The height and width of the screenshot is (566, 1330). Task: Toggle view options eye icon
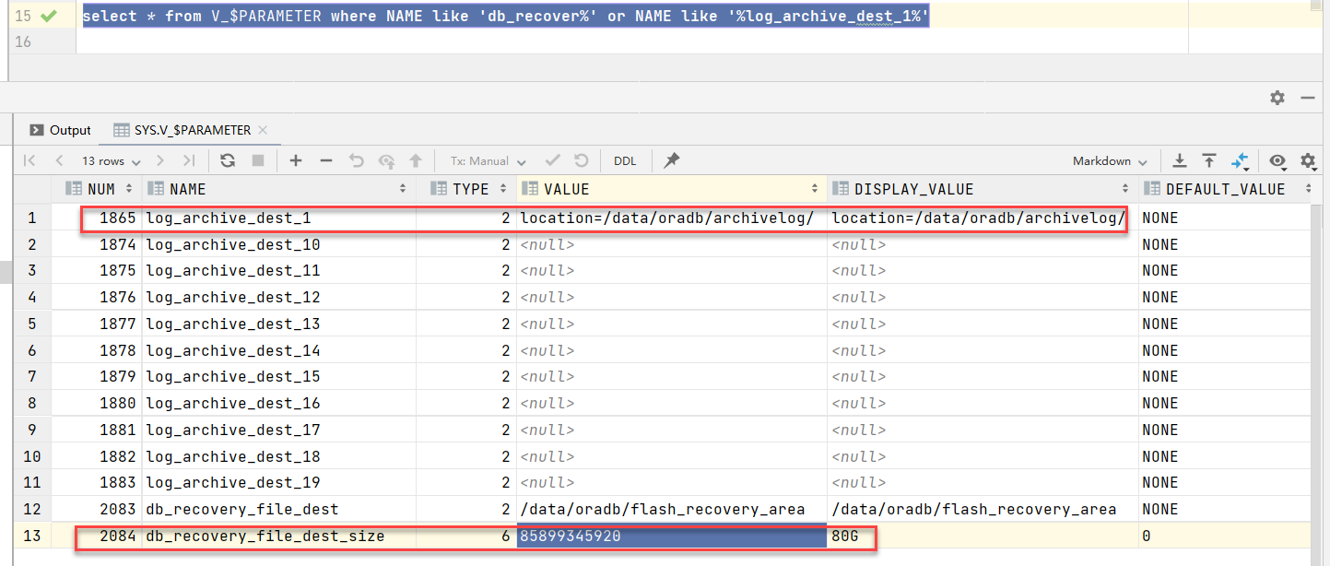pyautogui.click(x=1277, y=161)
